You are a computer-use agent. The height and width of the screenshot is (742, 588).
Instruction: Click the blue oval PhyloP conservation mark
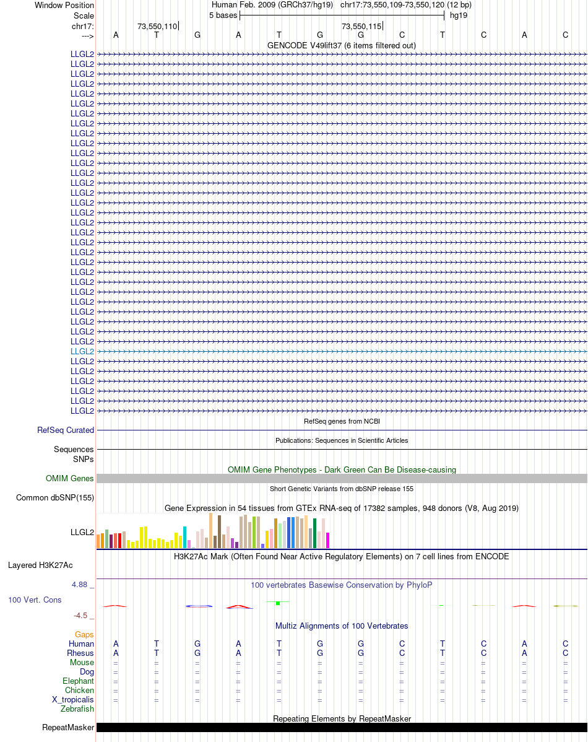point(199,606)
